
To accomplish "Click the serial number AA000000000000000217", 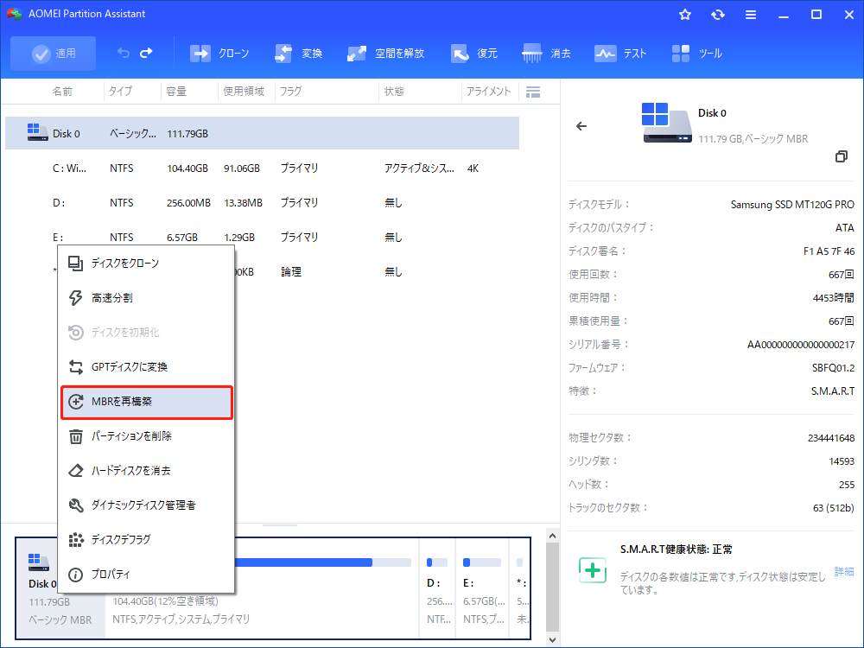I will [801, 345].
